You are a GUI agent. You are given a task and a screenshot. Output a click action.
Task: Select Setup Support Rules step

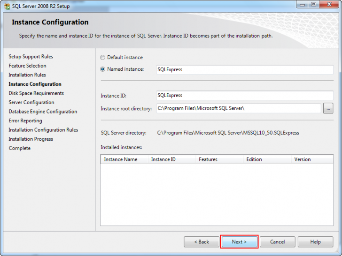[x=31, y=57]
